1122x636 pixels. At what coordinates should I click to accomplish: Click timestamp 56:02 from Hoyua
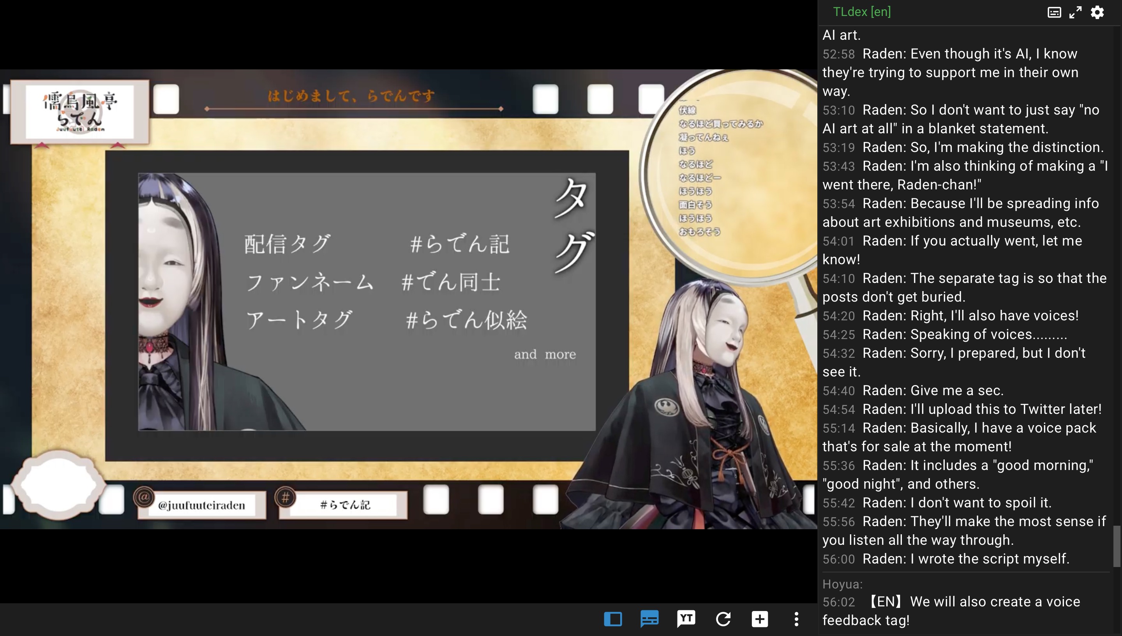point(838,602)
